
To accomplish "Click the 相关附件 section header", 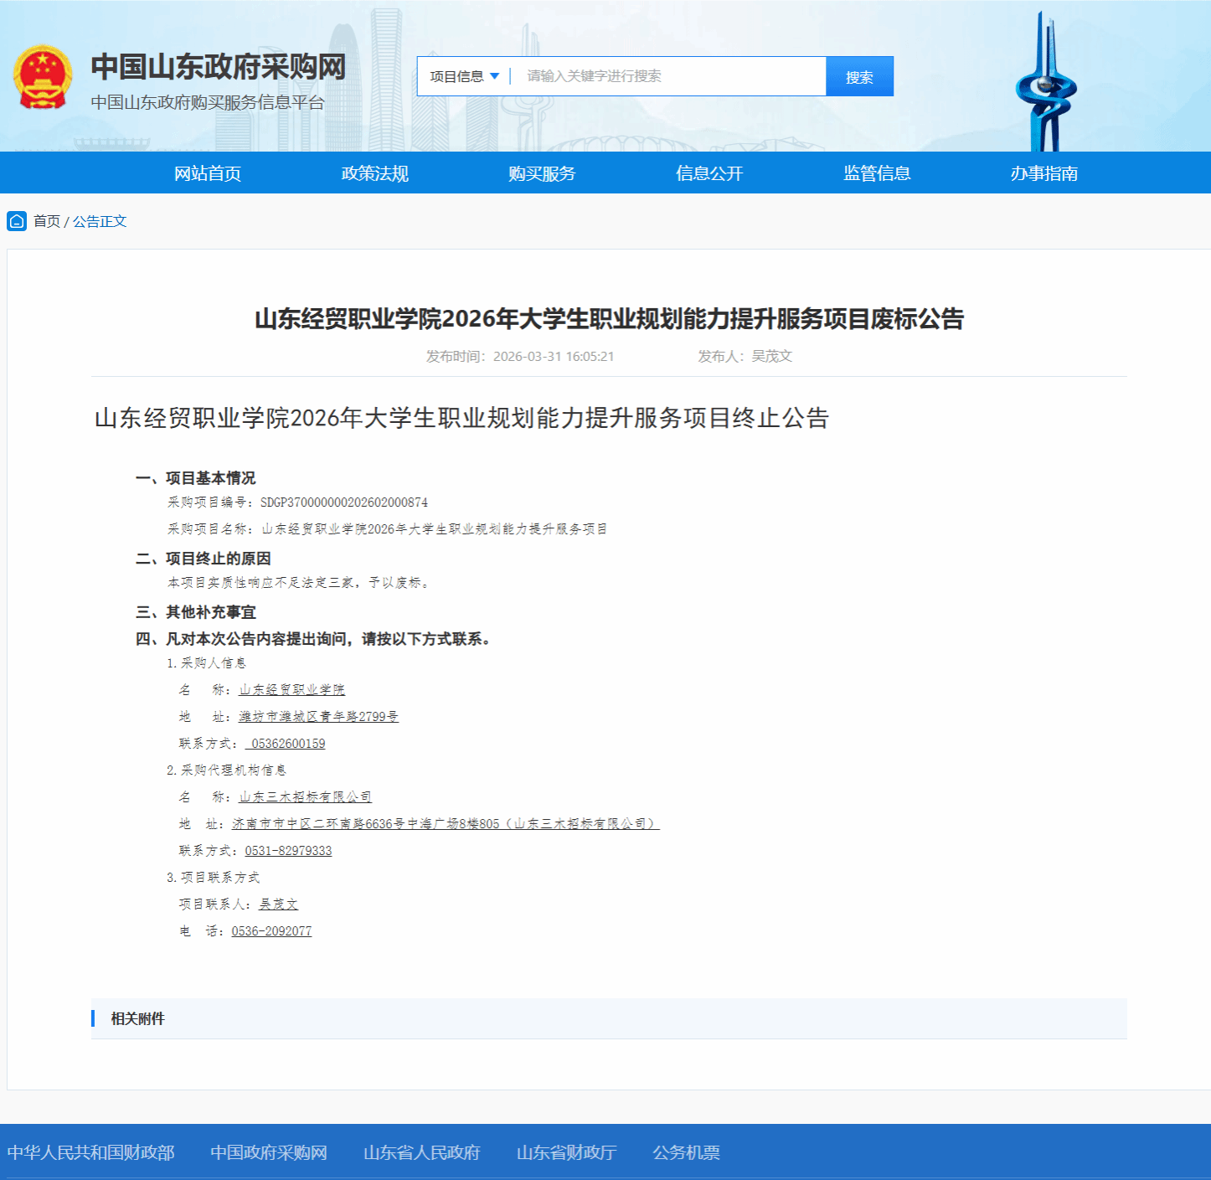I will point(138,1018).
